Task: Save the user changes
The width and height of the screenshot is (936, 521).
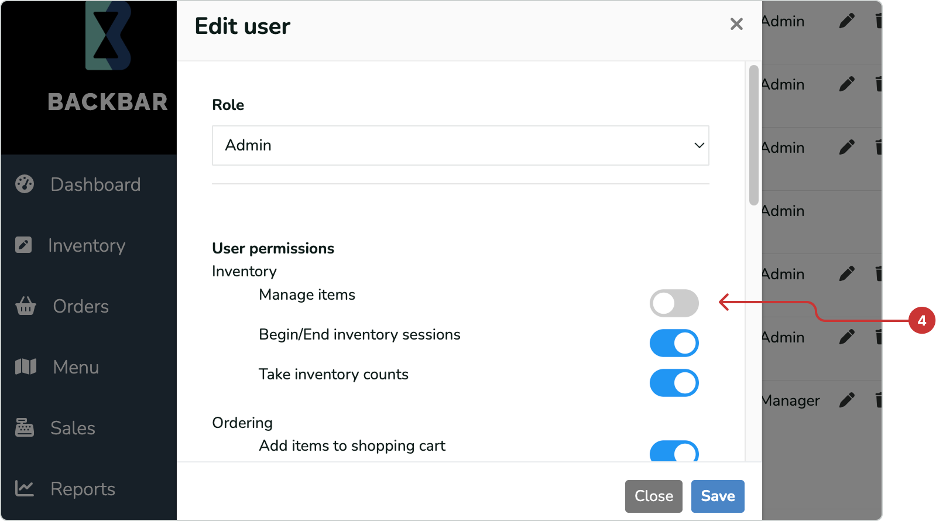Action: pos(718,496)
